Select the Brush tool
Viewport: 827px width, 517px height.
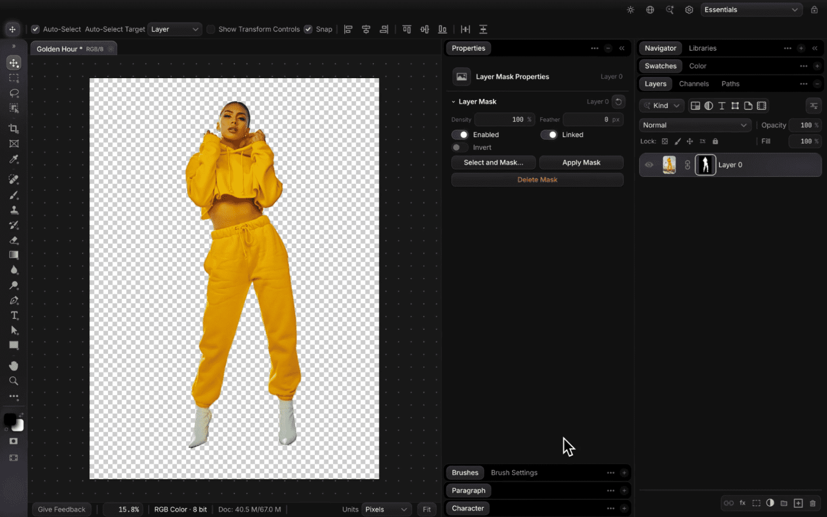coord(14,195)
